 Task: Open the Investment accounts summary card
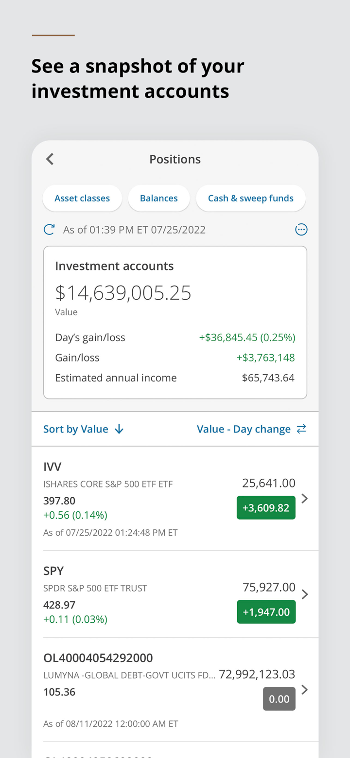click(175, 322)
